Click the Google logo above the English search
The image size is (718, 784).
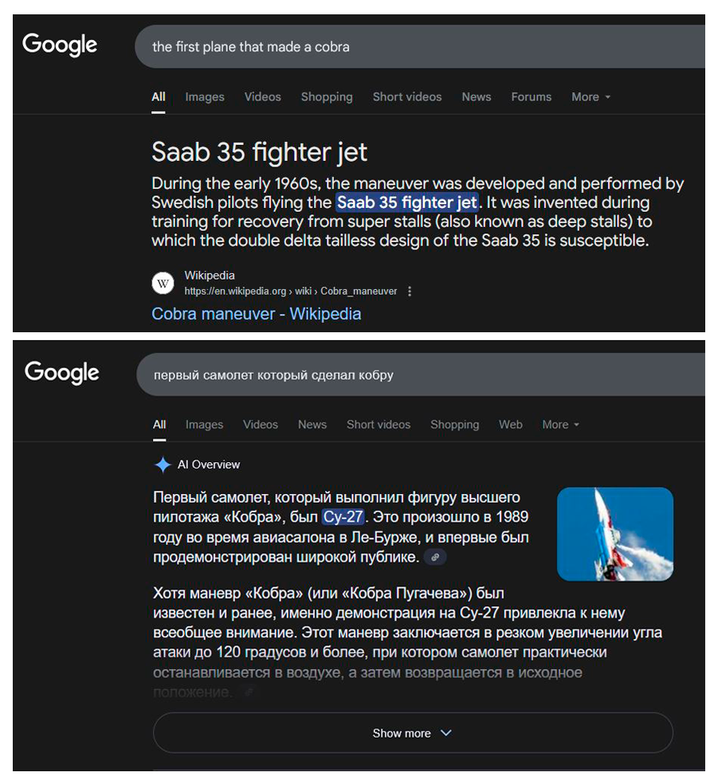(x=60, y=45)
